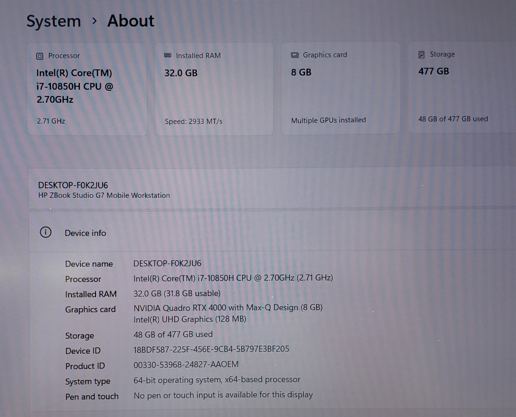Open the Storage summary card
This screenshot has height=417, width=516.
[462, 87]
